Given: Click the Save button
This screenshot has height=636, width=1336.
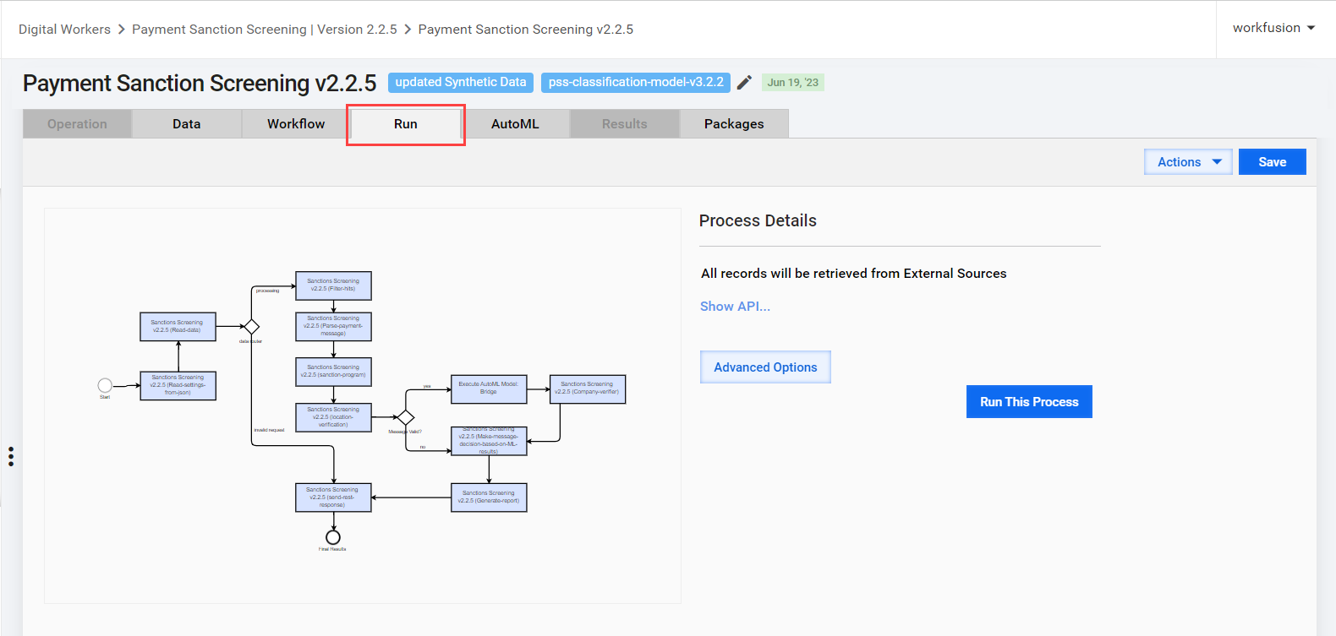Looking at the screenshot, I should tap(1273, 162).
